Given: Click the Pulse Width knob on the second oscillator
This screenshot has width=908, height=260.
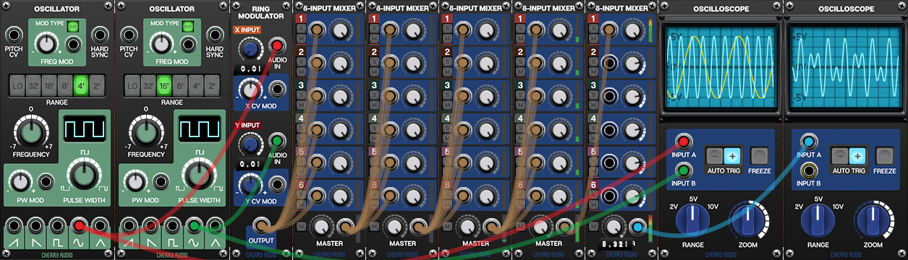Looking at the screenshot, I should tap(198, 175).
